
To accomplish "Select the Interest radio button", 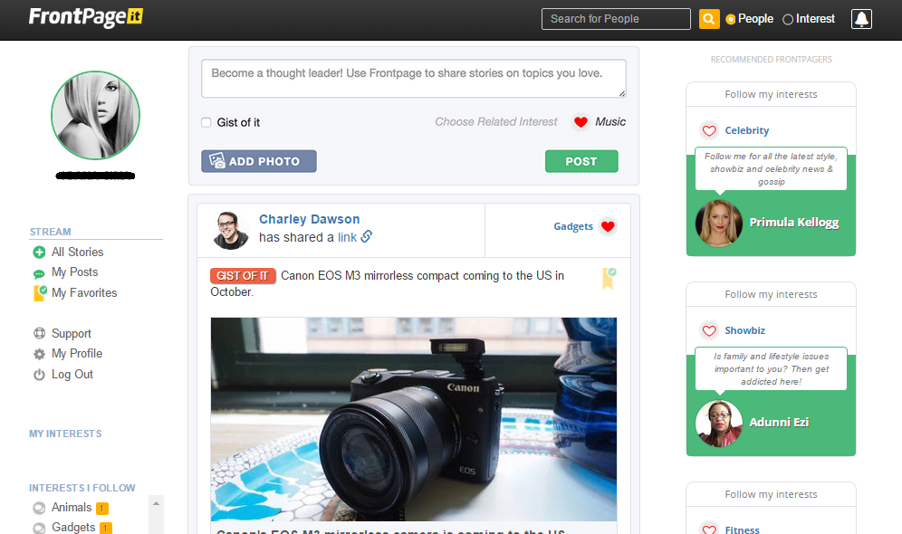I will click(x=788, y=20).
